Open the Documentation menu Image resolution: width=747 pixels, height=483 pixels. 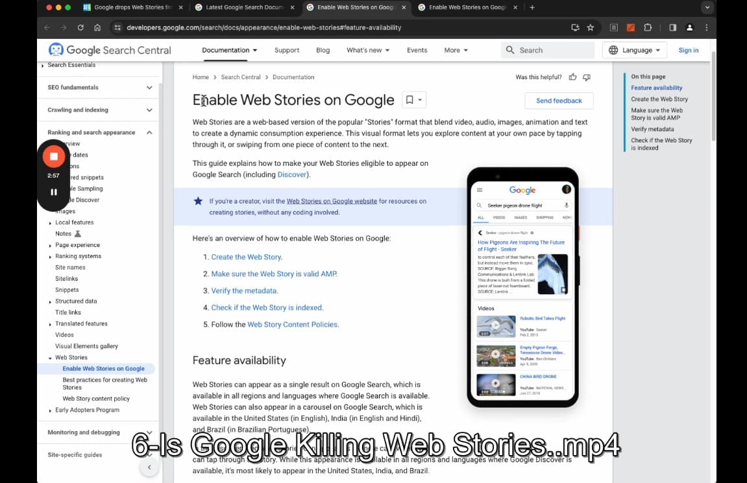coord(229,50)
